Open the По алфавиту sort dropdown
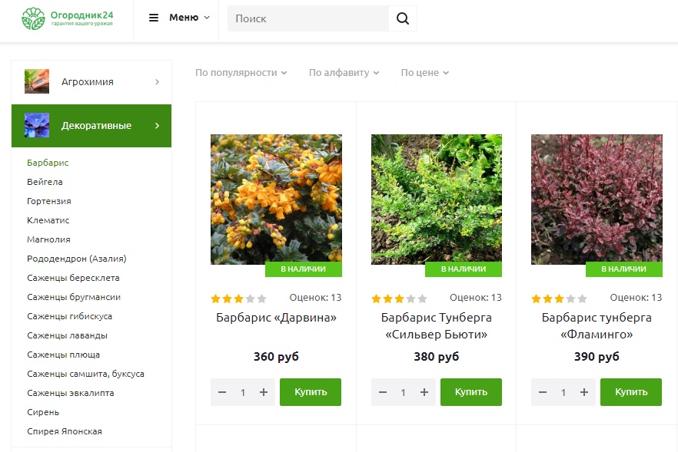The width and height of the screenshot is (678, 452). pos(344,73)
